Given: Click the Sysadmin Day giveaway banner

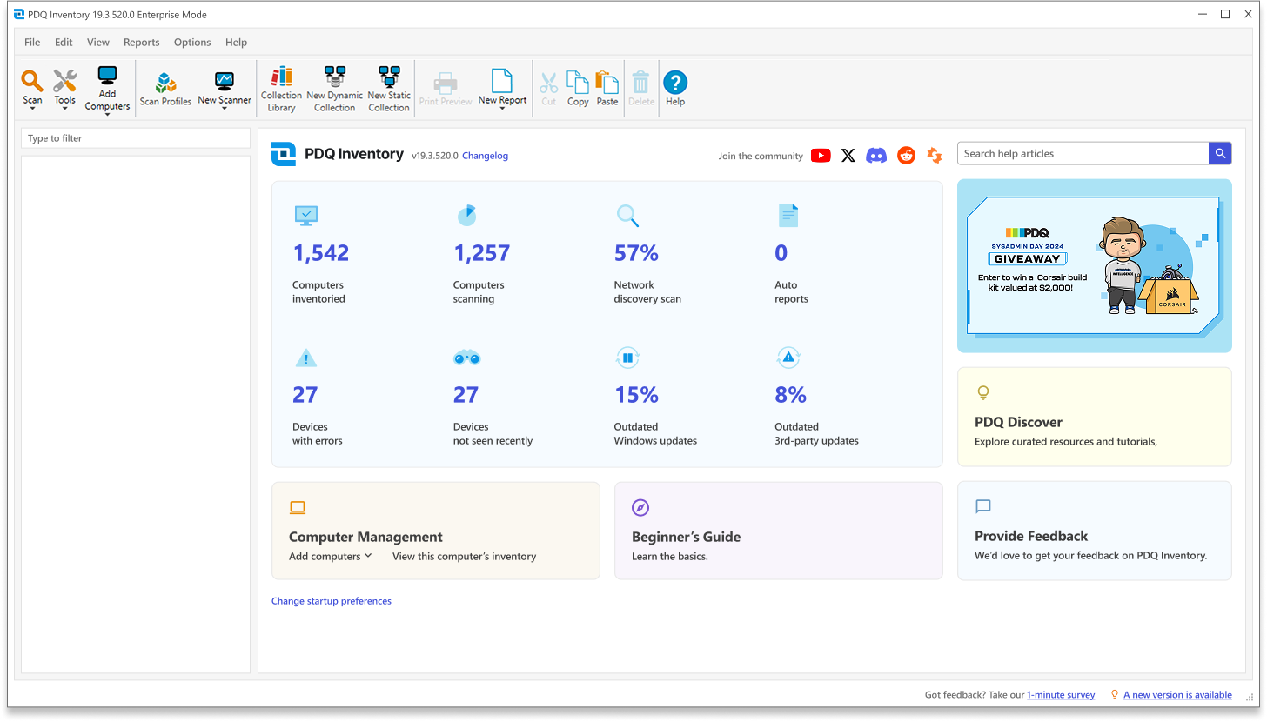Looking at the screenshot, I should click(1094, 265).
